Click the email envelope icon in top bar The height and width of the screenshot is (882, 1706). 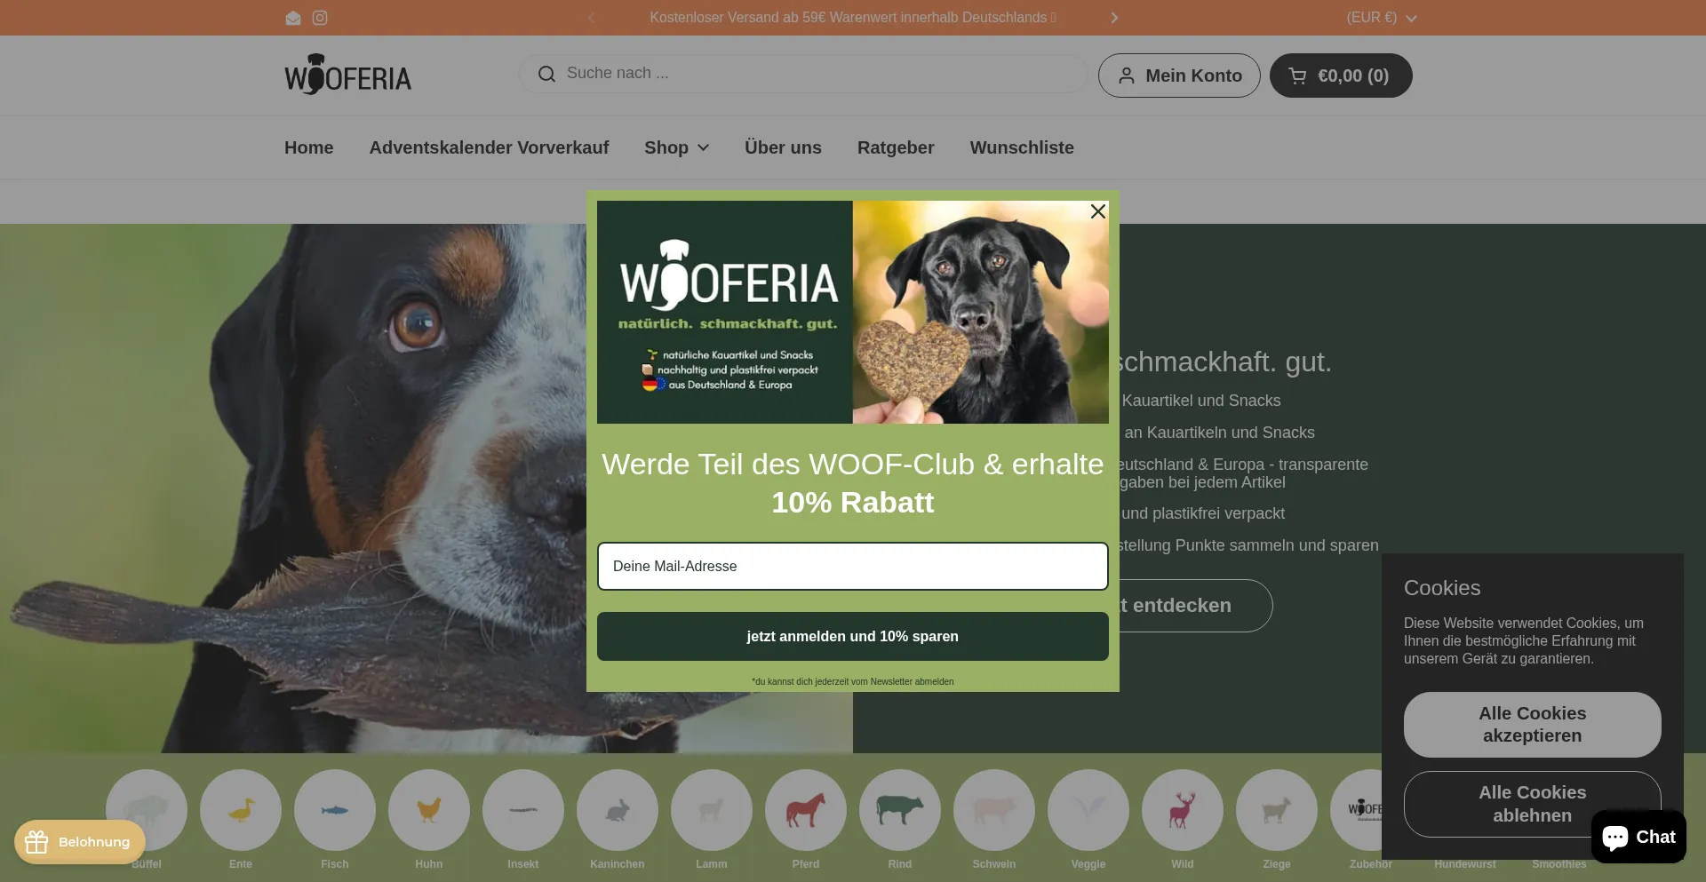tap(293, 18)
